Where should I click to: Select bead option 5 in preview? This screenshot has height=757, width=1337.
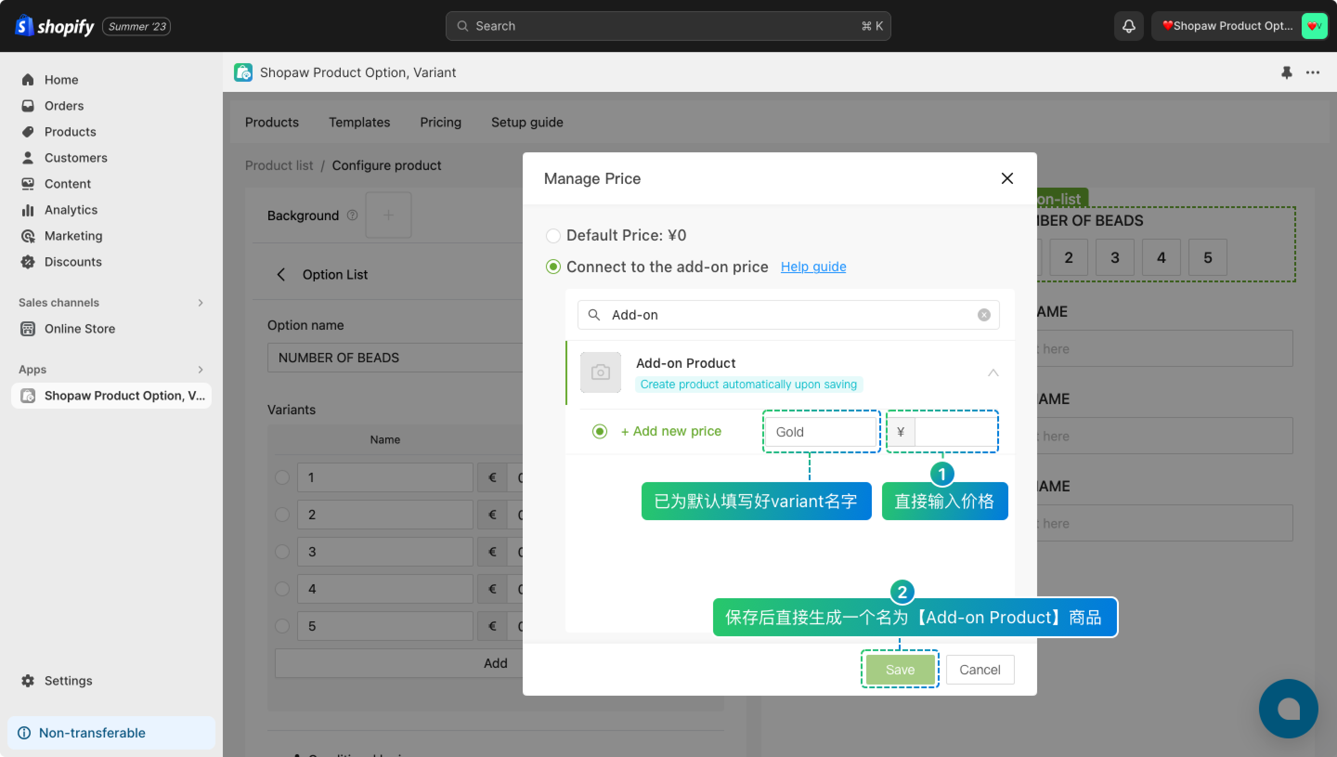(x=1207, y=257)
